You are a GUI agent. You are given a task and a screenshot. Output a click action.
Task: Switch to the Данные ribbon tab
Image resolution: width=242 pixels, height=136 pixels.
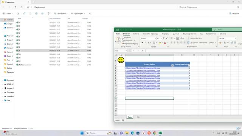(176, 34)
